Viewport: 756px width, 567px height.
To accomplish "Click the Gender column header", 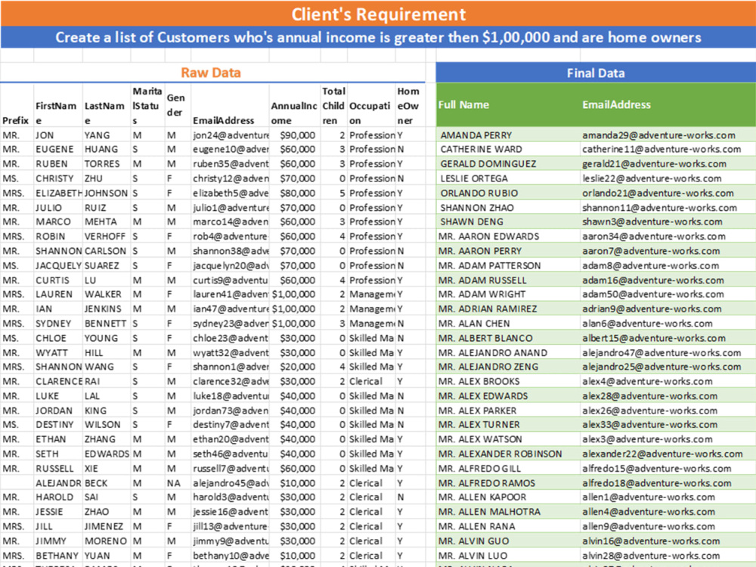I will (x=178, y=106).
